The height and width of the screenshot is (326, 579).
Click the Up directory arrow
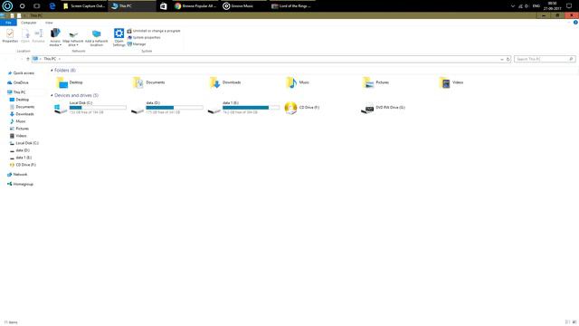(x=28, y=59)
